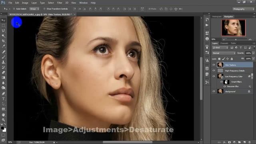The height and width of the screenshot is (144, 256).
Task: Select the History Brush tool
Action: click(3, 67)
